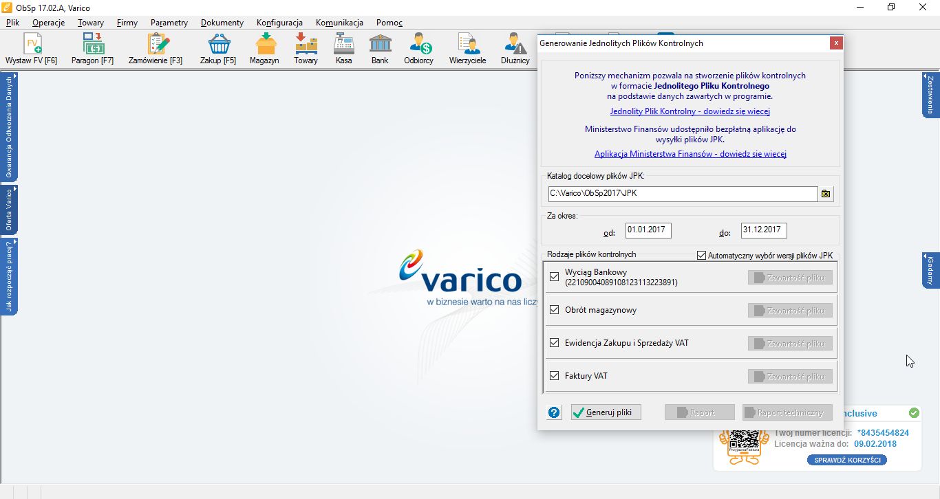Viewport: 940px width, 499px height.
Task: Click the 'do' end date field
Action: point(764,230)
